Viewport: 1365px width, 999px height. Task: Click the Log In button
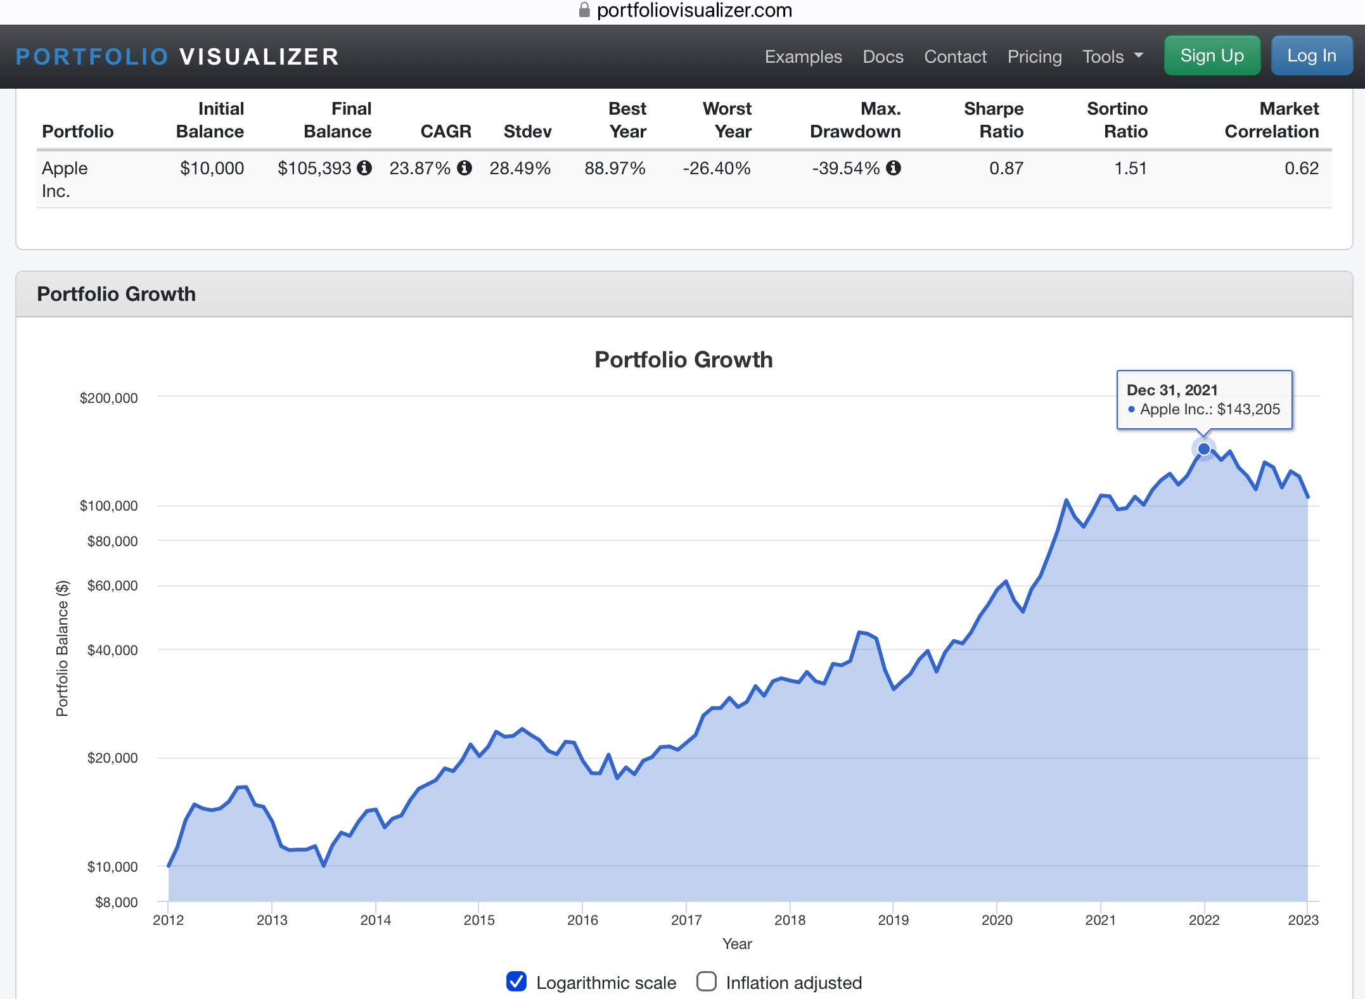click(x=1311, y=56)
